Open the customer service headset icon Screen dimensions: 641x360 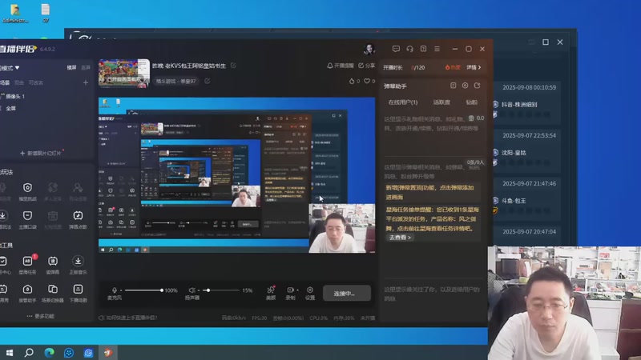(409, 49)
